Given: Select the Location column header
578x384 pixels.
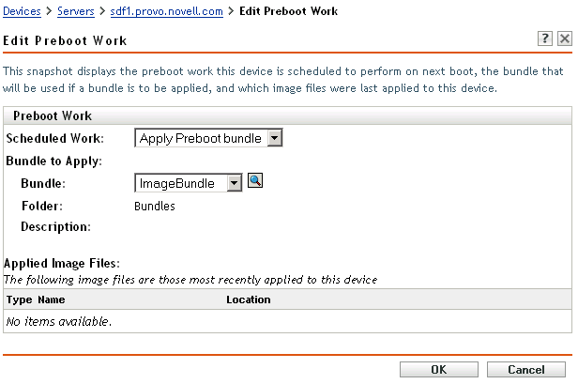Looking at the screenshot, I should tap(248, 300).
